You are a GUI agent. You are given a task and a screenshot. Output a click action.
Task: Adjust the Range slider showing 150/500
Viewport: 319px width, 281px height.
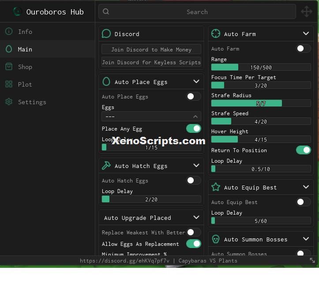click(261, 67)
